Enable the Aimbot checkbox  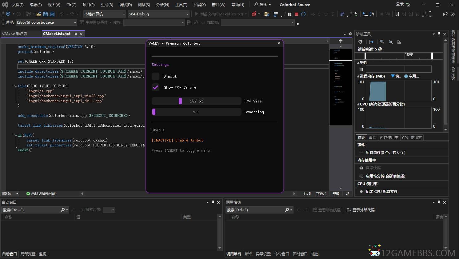coord(156,77)
